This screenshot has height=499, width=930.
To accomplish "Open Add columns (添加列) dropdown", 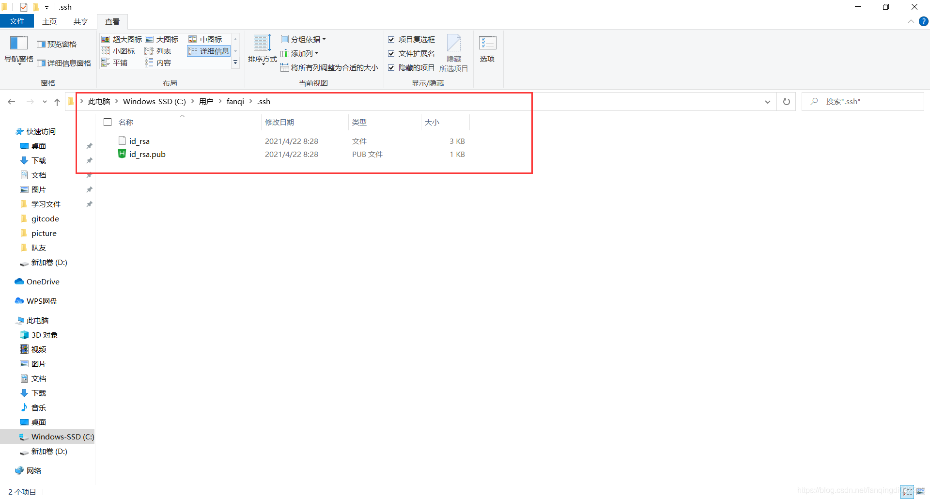I will [x=299, y=53].
